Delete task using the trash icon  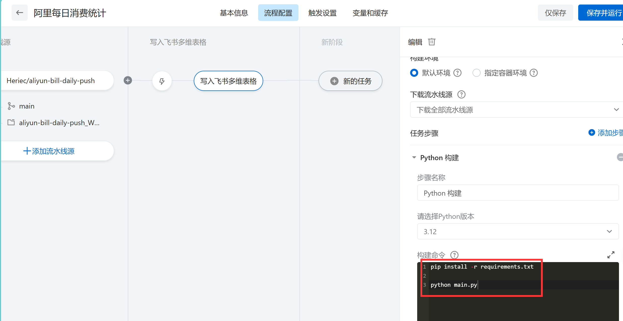point(432,42)
